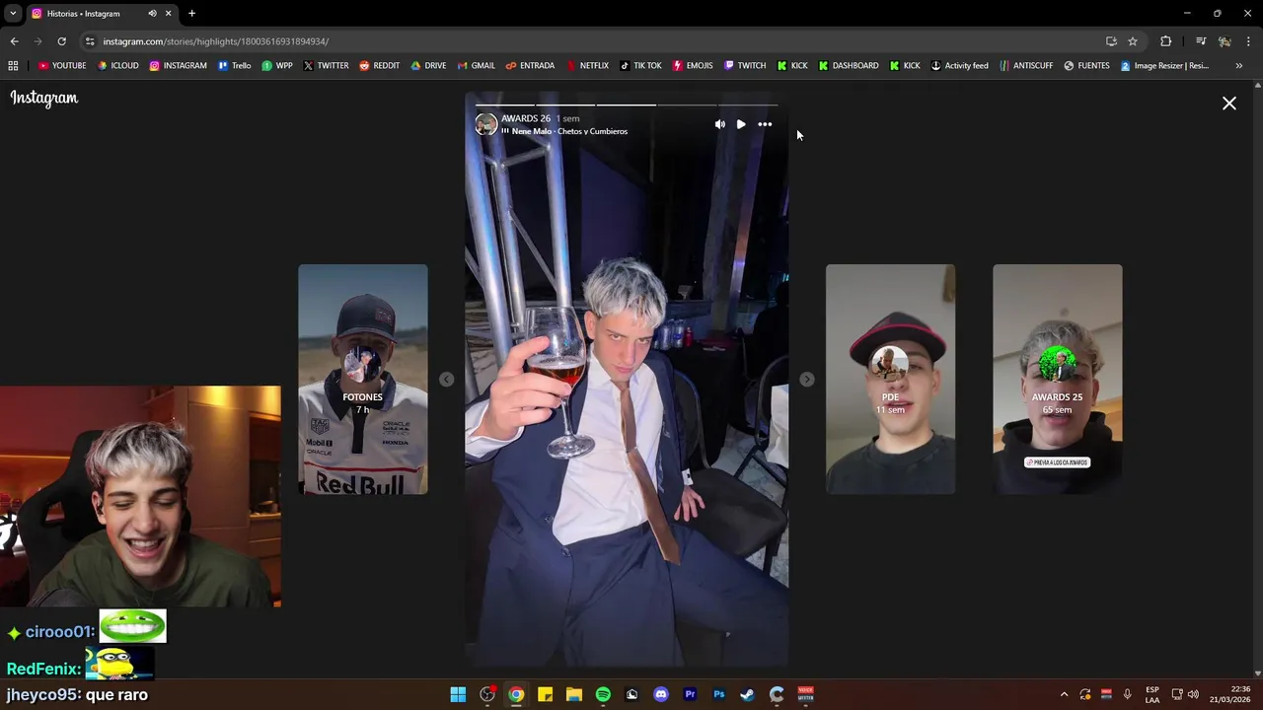Go back in browser history
This screenshot has height=710, width=1263.
(14, 41)
